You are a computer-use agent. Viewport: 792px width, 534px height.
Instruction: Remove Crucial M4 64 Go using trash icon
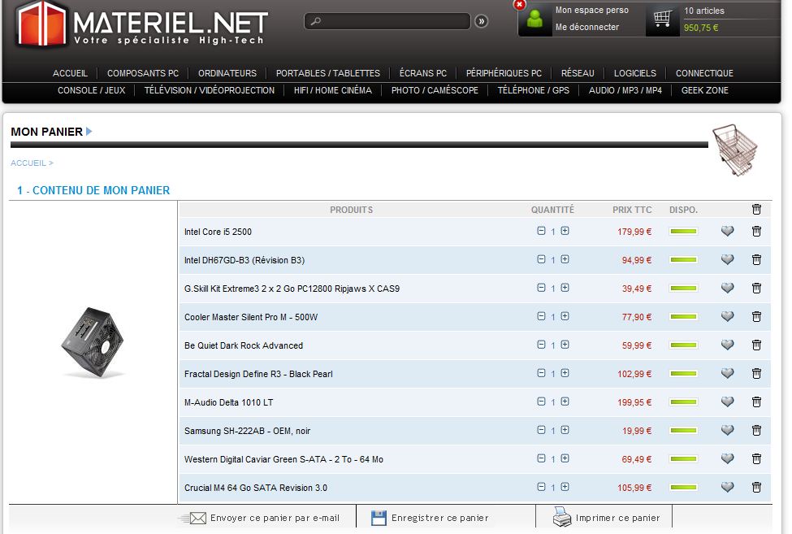[756, 488]
